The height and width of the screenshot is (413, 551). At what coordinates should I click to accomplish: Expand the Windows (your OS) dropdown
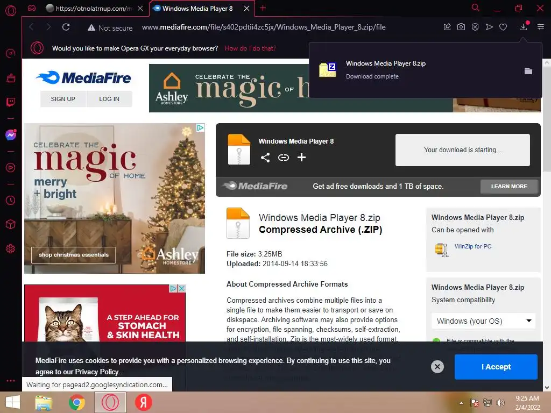pos(484,321)
